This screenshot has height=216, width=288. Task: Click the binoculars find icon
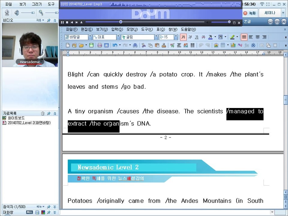pos(135,45)
